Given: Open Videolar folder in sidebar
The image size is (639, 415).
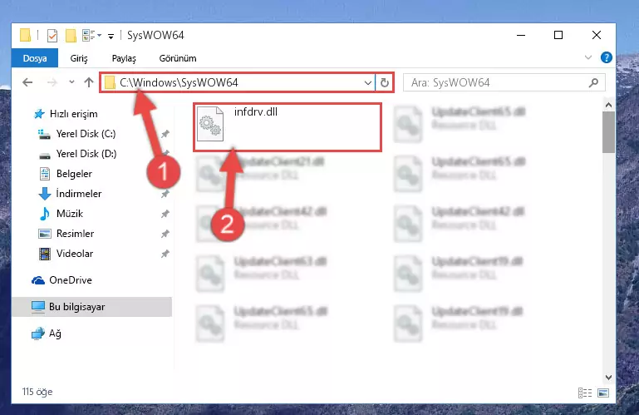Looking at the screenshot, I should point(75,254).
